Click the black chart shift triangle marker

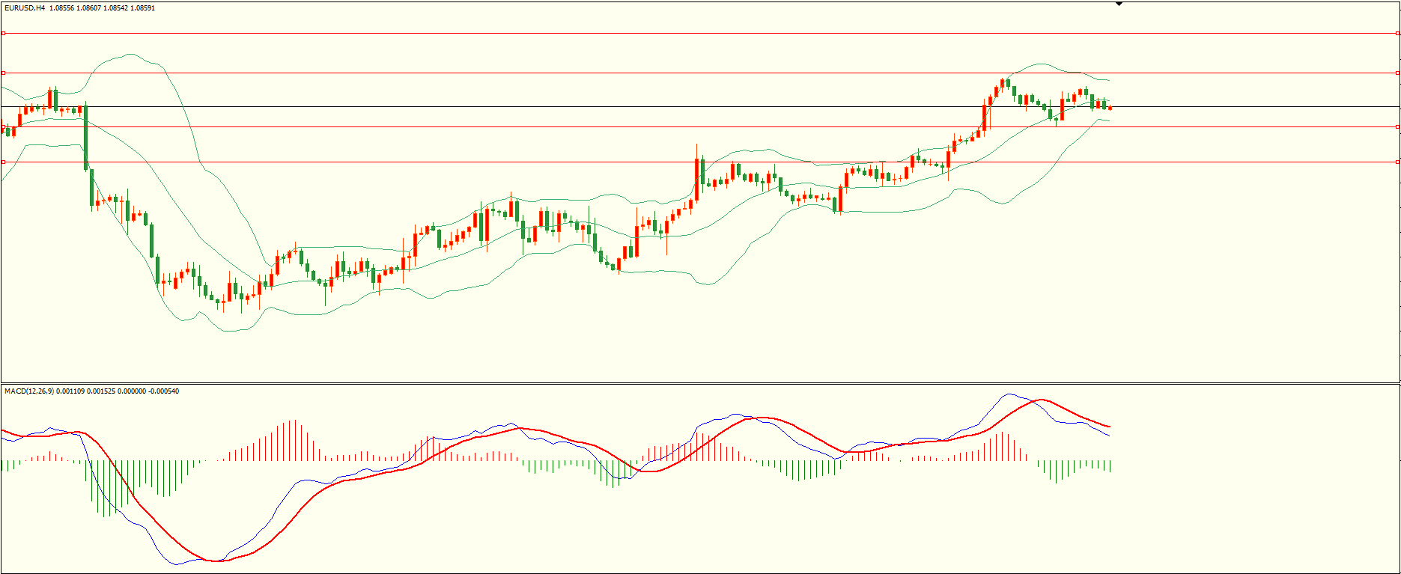point(1119,4)
